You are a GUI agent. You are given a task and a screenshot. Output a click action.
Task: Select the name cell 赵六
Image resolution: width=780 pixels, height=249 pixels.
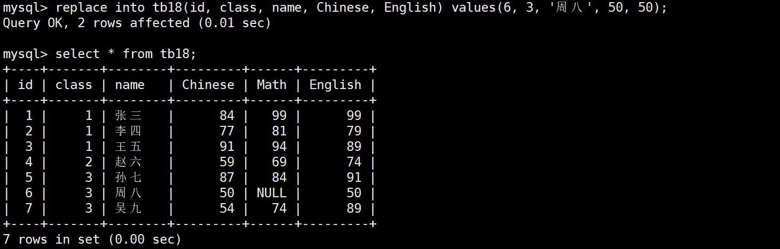(x=129, y=162)
